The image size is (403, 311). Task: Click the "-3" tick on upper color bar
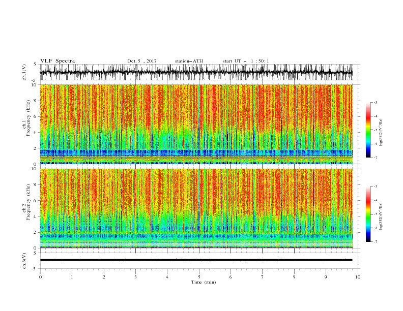point(375,102)
